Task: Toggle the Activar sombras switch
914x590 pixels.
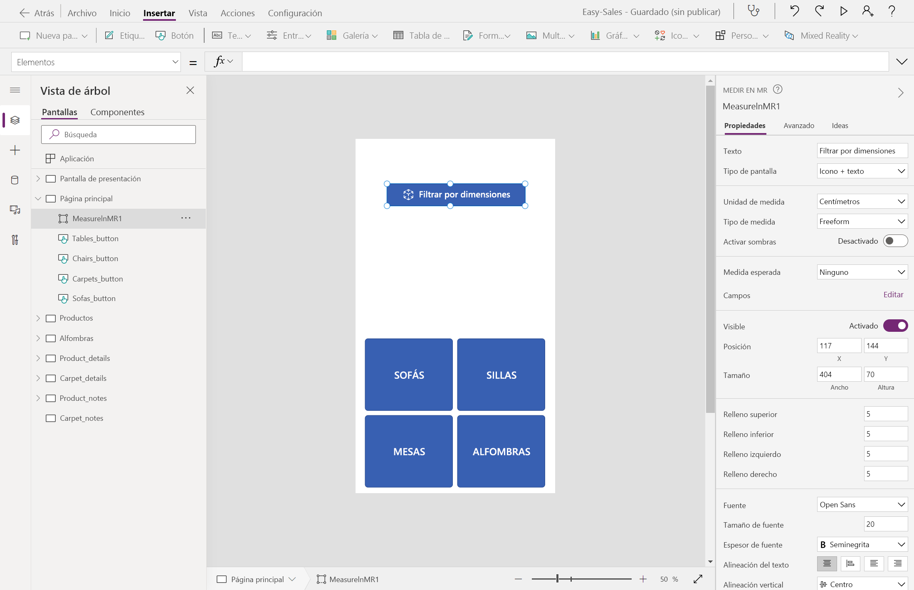Action: (895, 241)
